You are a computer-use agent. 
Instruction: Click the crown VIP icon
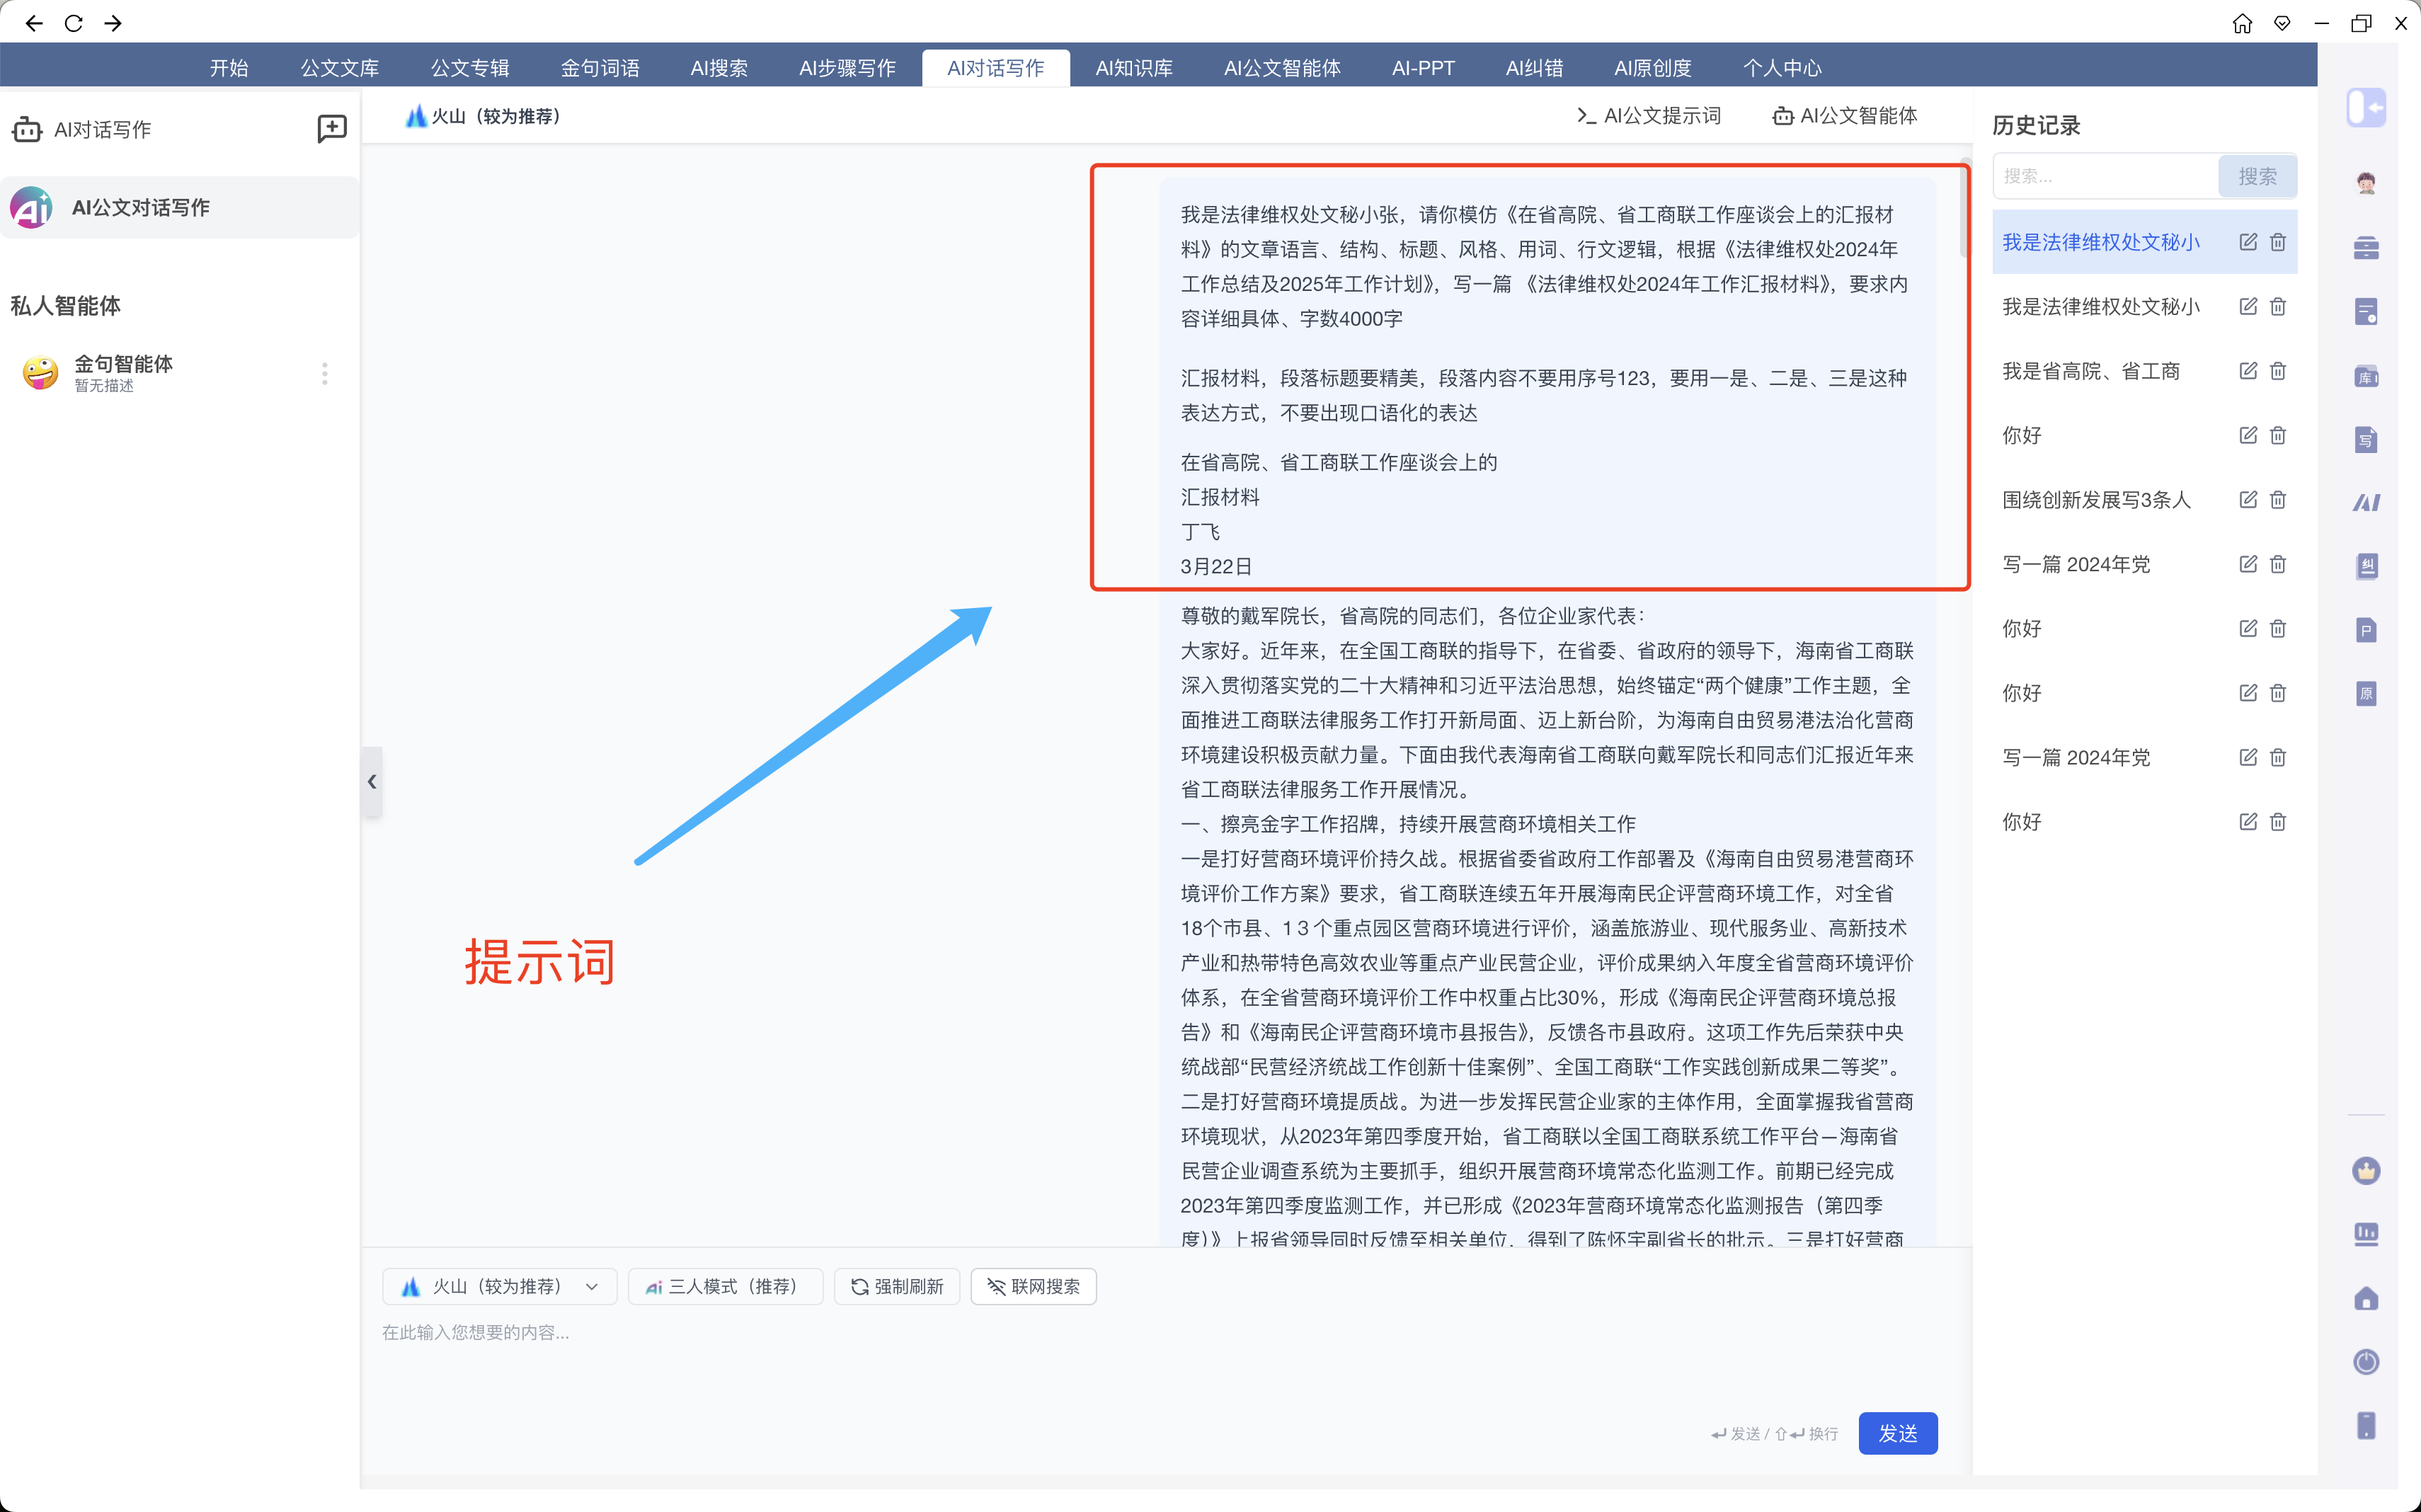click(2365, 1170)
